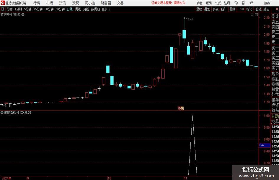Click the 涨榜 tag below chart
This screenshot has width=279, height=180.
click(181, 108)
